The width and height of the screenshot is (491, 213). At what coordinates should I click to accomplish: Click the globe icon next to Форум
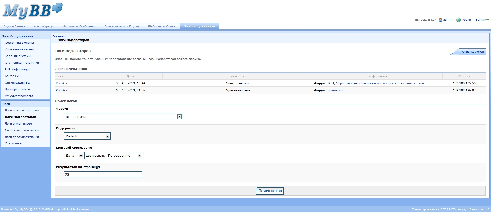click(x=458, y=20)
